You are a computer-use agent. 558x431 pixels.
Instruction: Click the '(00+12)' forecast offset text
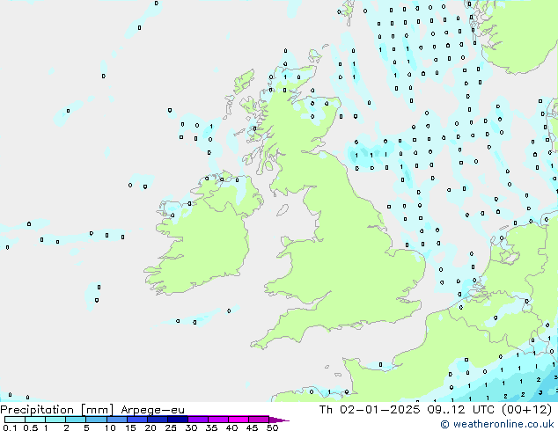tap(526, 409)
